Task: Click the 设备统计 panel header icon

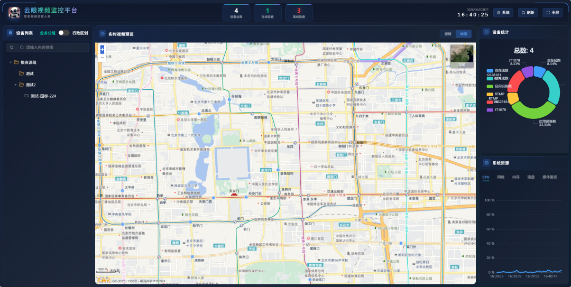Action: pos(486,32)
